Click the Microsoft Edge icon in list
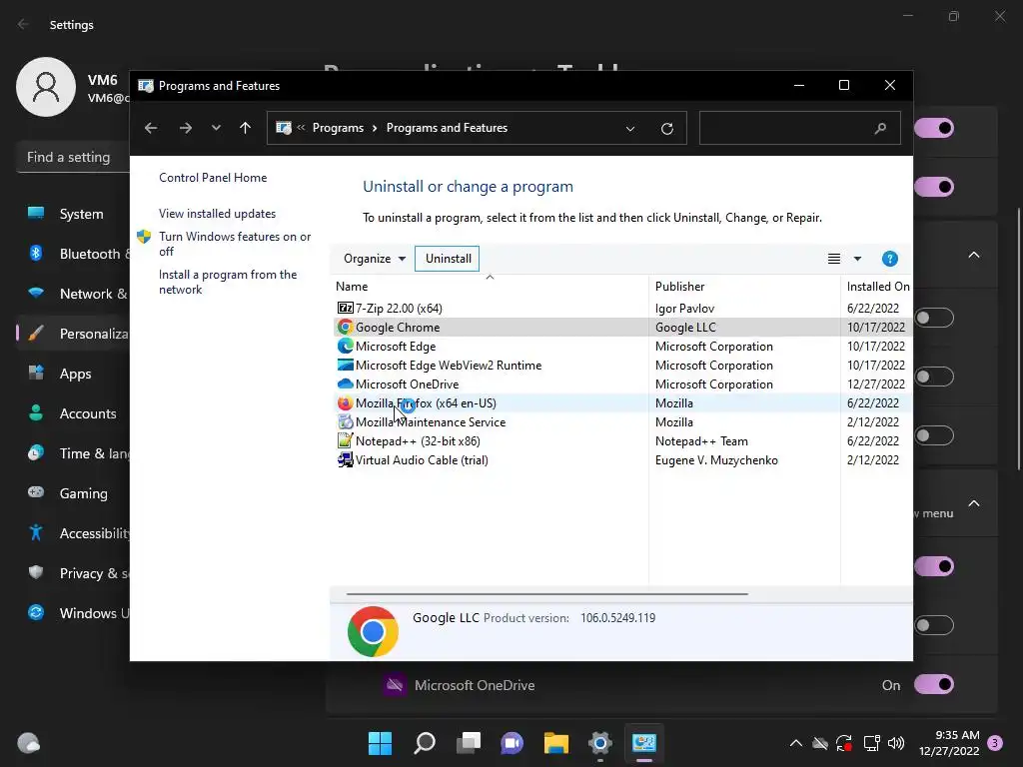 click(345, 346)
